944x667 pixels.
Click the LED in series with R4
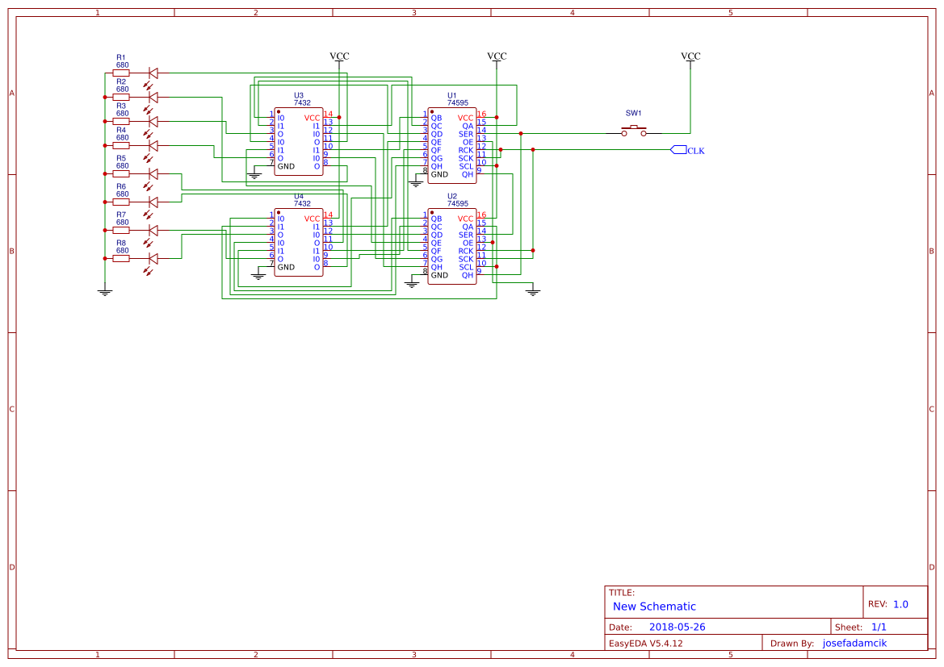point(153,145)
